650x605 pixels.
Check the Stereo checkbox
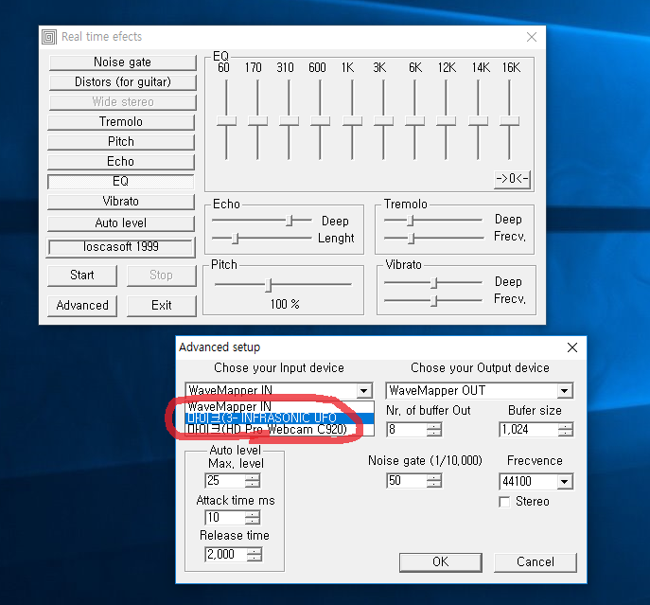(504, 502)
